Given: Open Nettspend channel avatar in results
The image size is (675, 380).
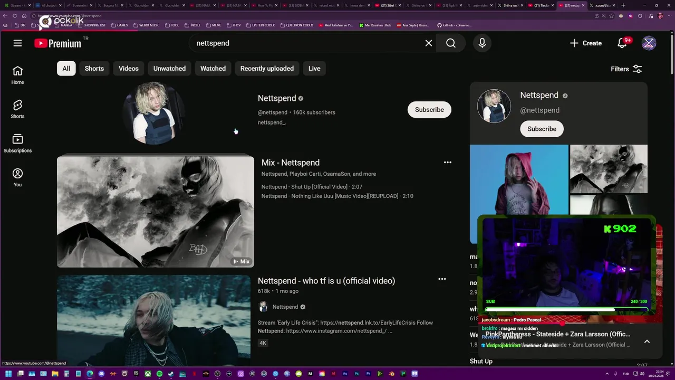Looking at the screenshot, I should pyautogui.click(x=154, y=113).
